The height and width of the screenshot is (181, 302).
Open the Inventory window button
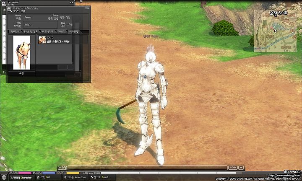click(x=75, y=177)
